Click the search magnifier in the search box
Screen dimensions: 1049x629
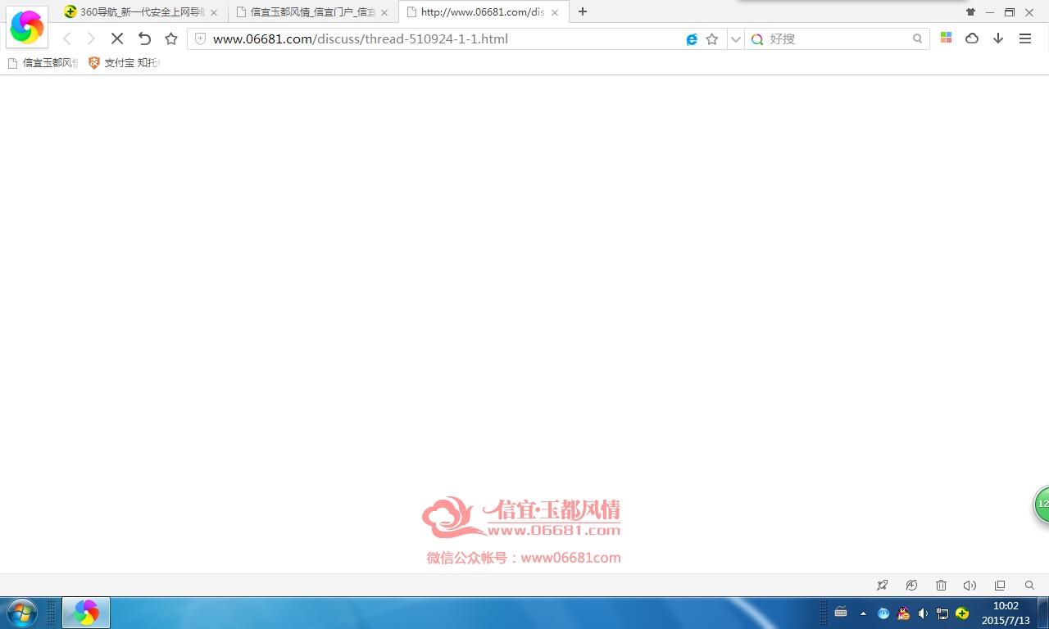[918, 38]
